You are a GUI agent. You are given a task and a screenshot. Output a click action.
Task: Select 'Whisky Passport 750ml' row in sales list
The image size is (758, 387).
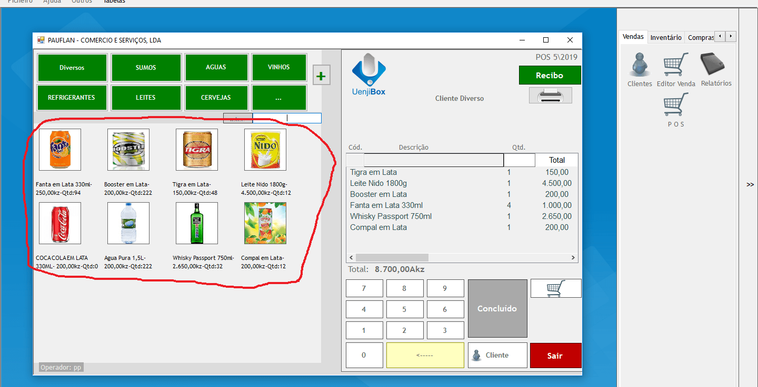(462, 216)
